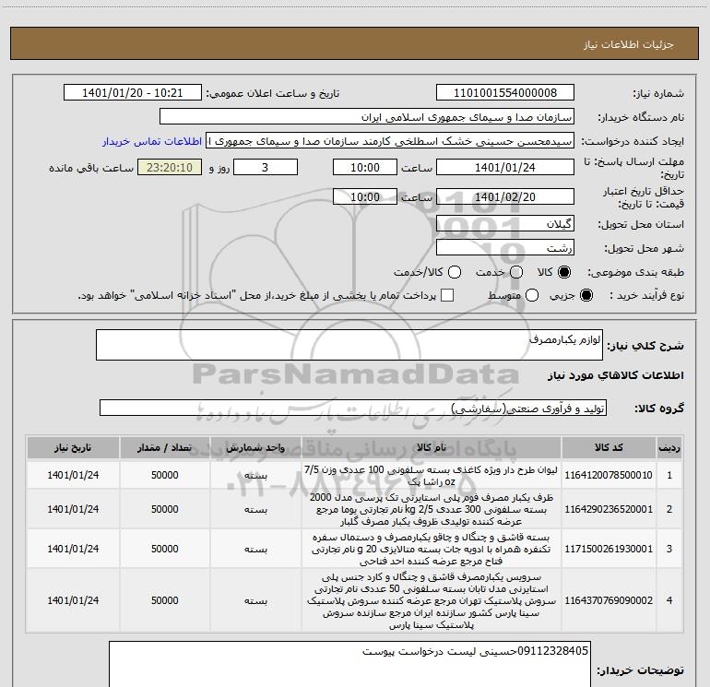Click the unit بسته in row 2
Viewport: 710px width, 687px height.
255,509
